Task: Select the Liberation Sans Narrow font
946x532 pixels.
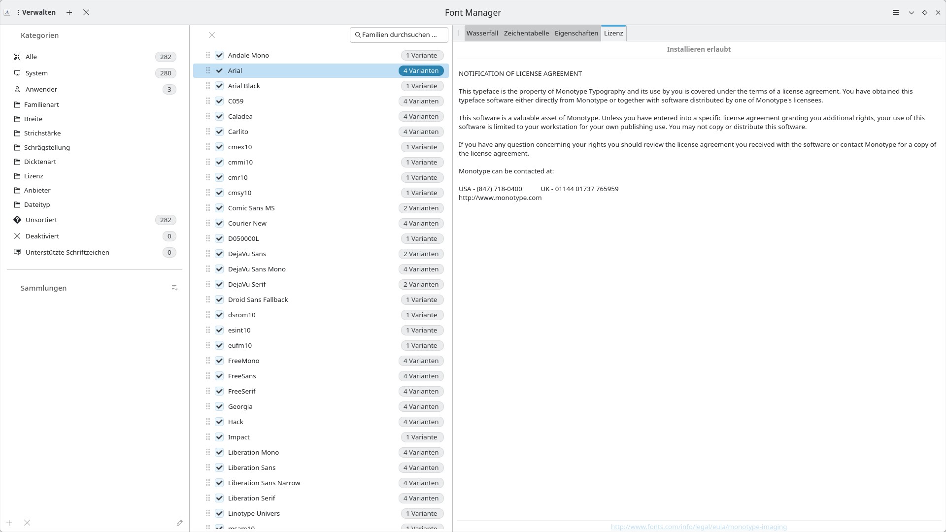Action: tap(321, 483)
